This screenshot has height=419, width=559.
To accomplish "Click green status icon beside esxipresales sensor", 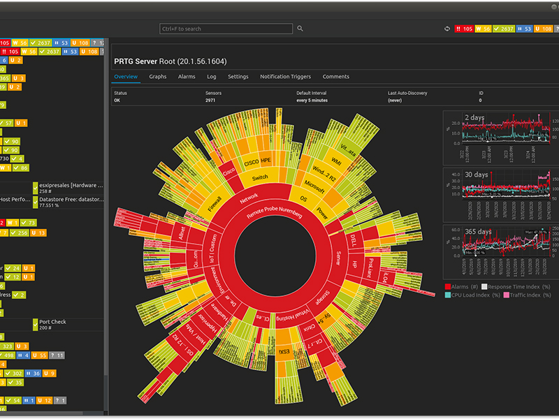I will pyautogui.click(x=36, y=188).
